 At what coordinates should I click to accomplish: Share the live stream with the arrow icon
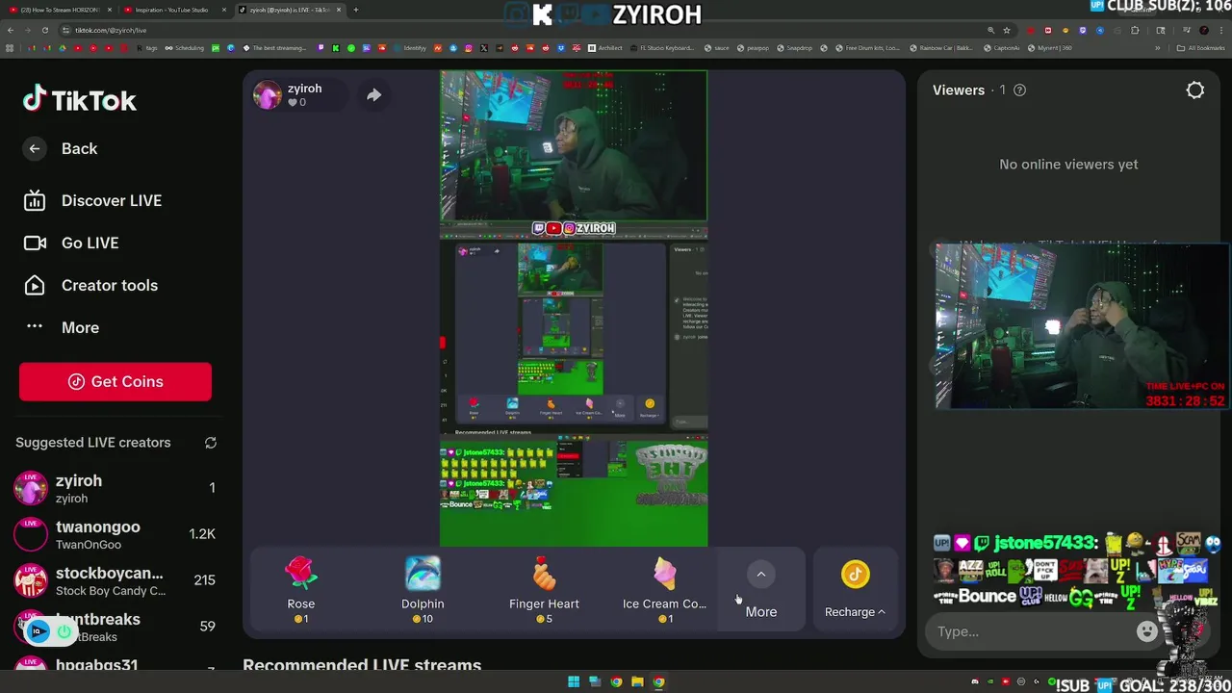point(373,94)
